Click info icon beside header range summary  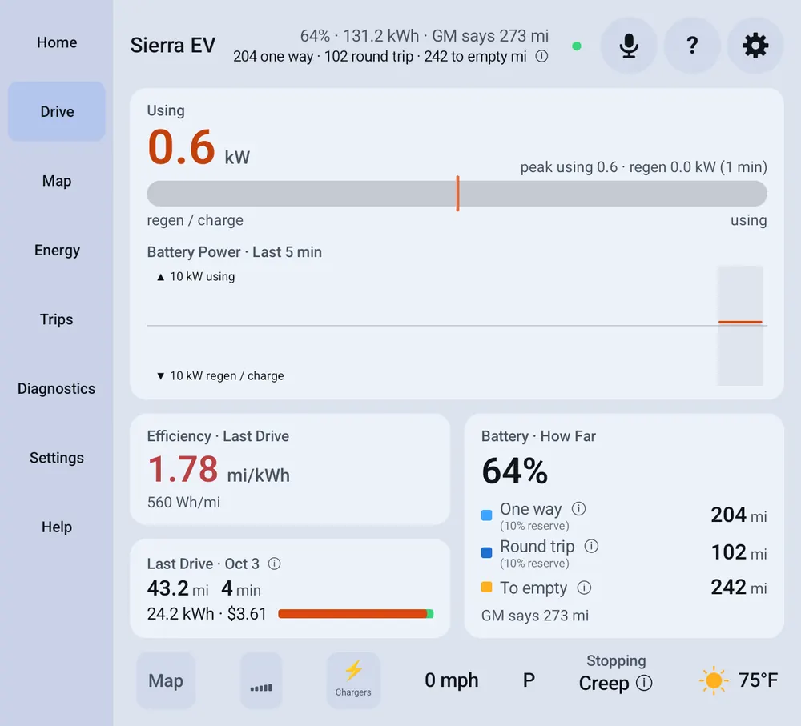tap(541, 56)
